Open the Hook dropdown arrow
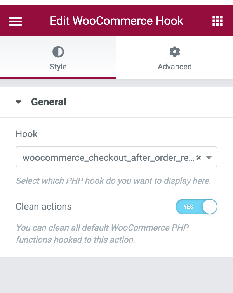This screenshot has height=293, width=233. [x=209, y=157]
